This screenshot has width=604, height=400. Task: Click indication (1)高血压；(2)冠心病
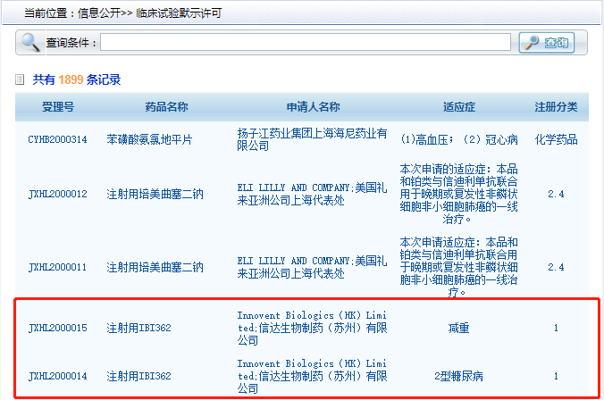click(x=458, y=139)
